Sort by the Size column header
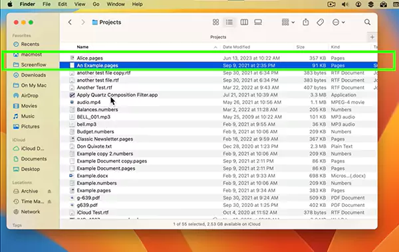399x252 pixels. [301, 47]
